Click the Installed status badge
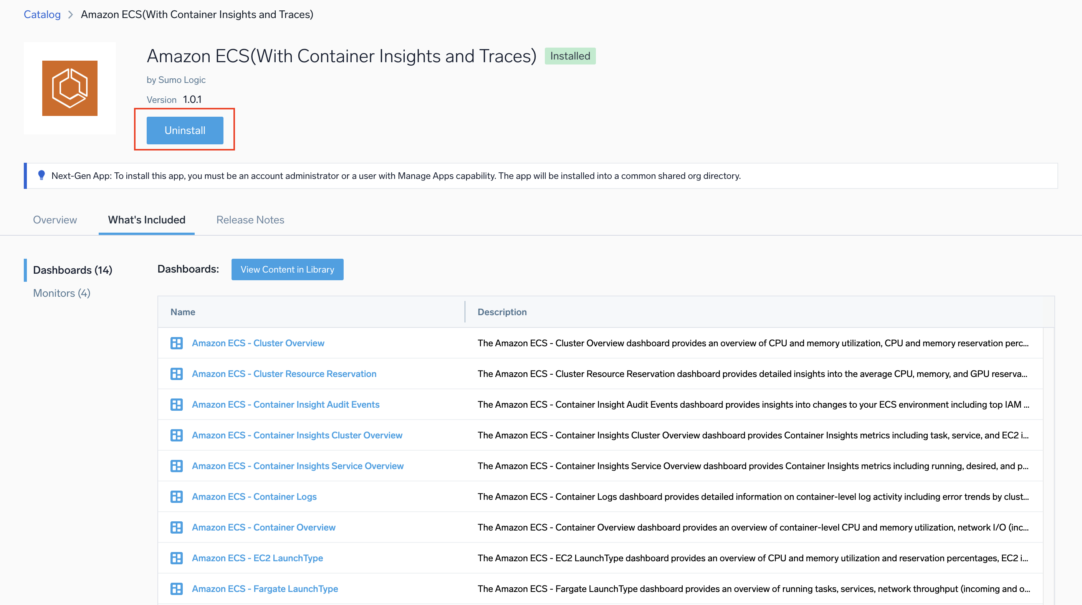This screenshot has height=605, width=1082. pyautogui.click(x=570, y=56)
